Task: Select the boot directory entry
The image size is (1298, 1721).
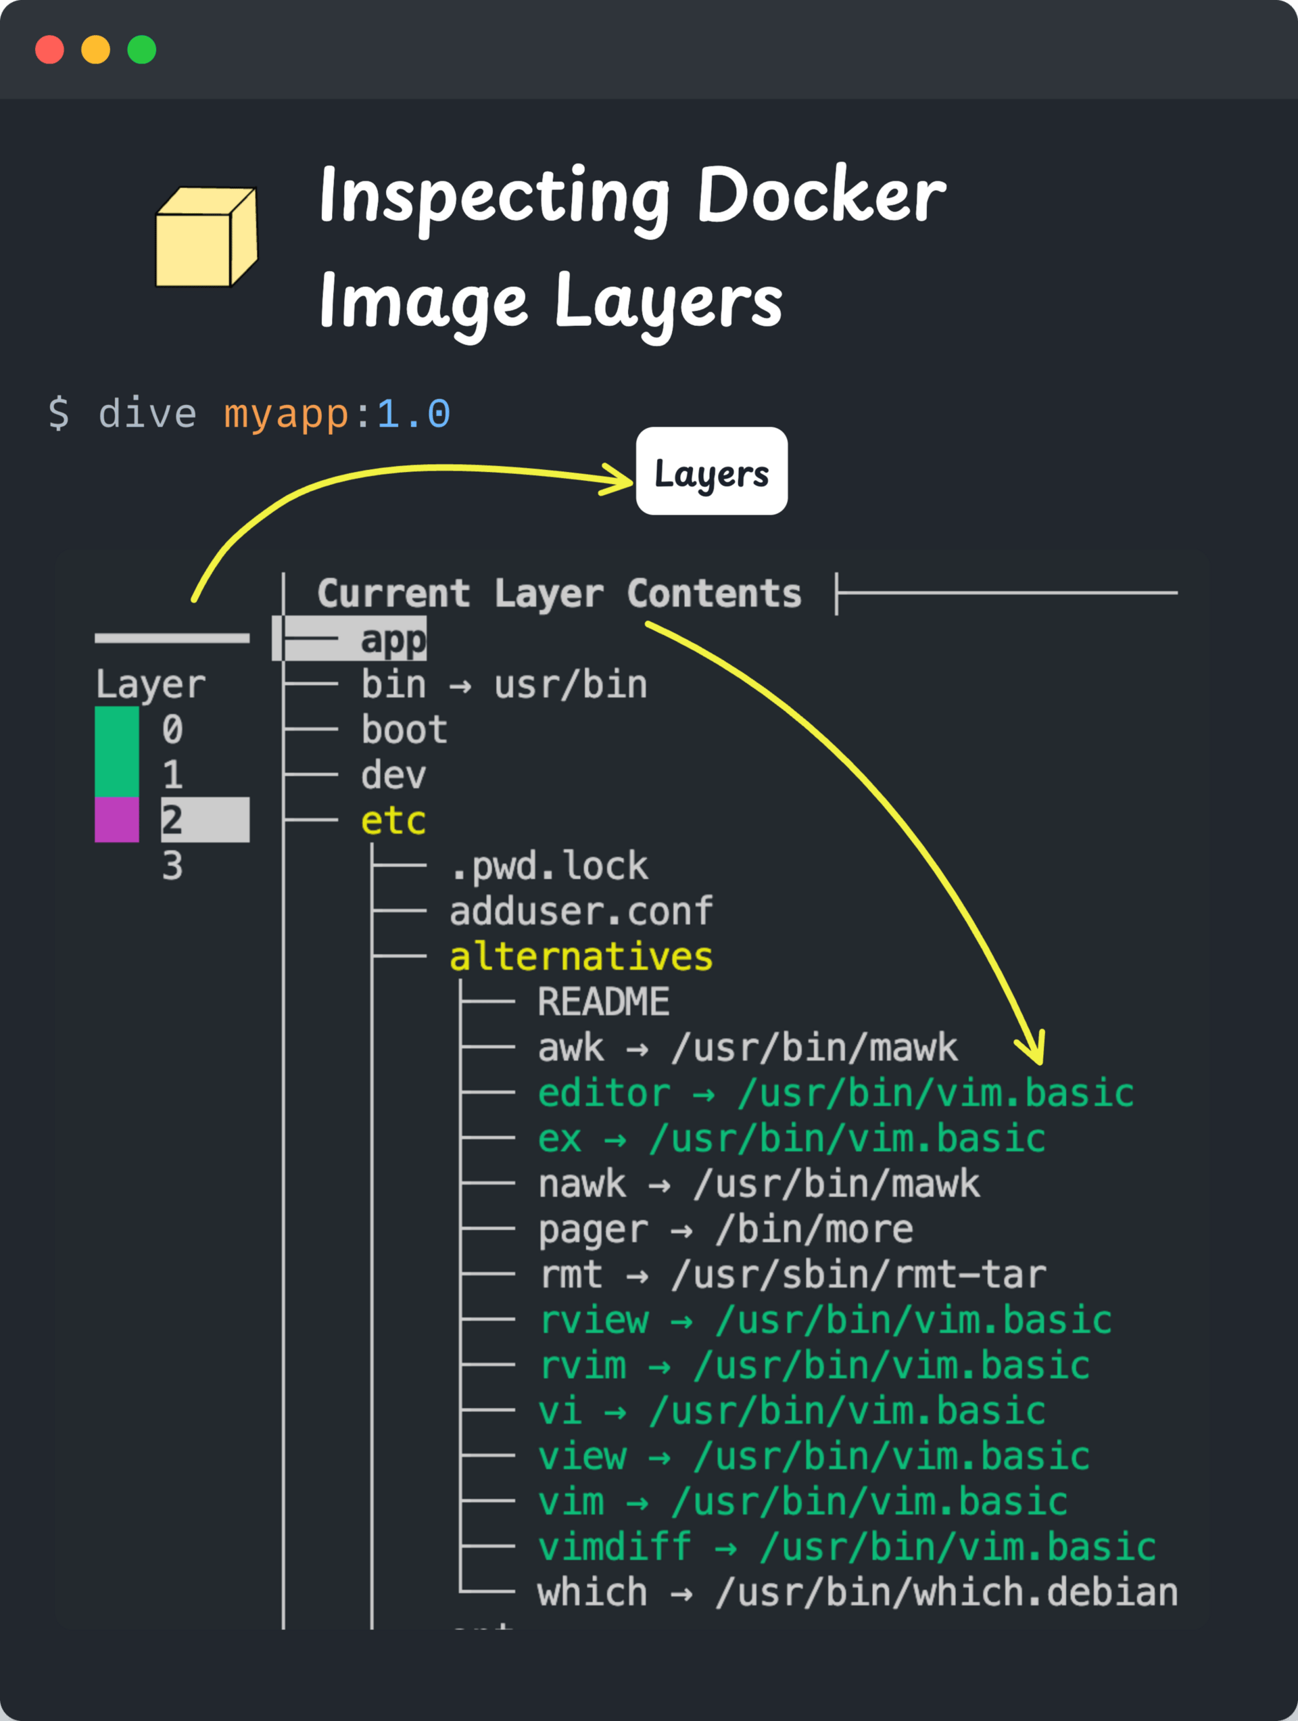Action: point(404,730)
